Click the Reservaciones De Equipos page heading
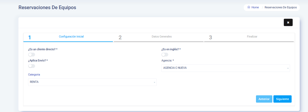This screenshot has height=112, width=308. 47,8
